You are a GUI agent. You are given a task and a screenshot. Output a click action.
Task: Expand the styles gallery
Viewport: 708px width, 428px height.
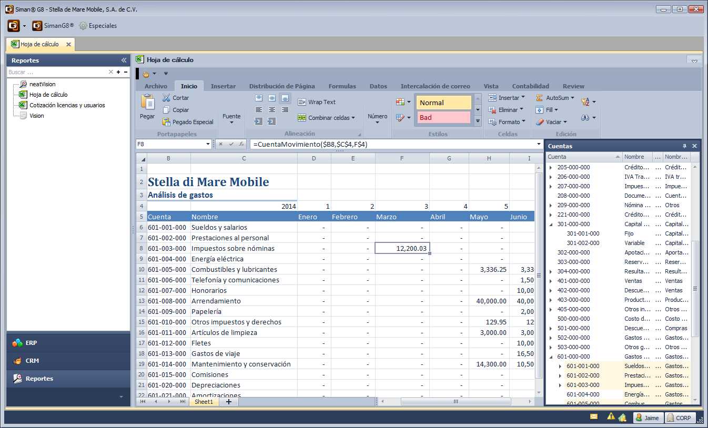pos(478,121)
